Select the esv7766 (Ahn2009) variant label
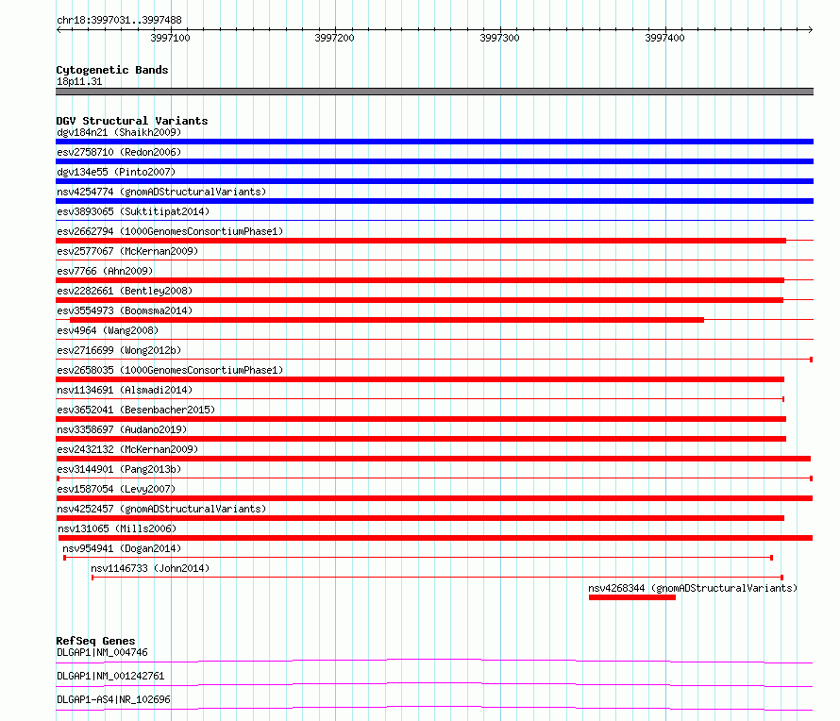840x721 pixels. [x=105, y=271]
